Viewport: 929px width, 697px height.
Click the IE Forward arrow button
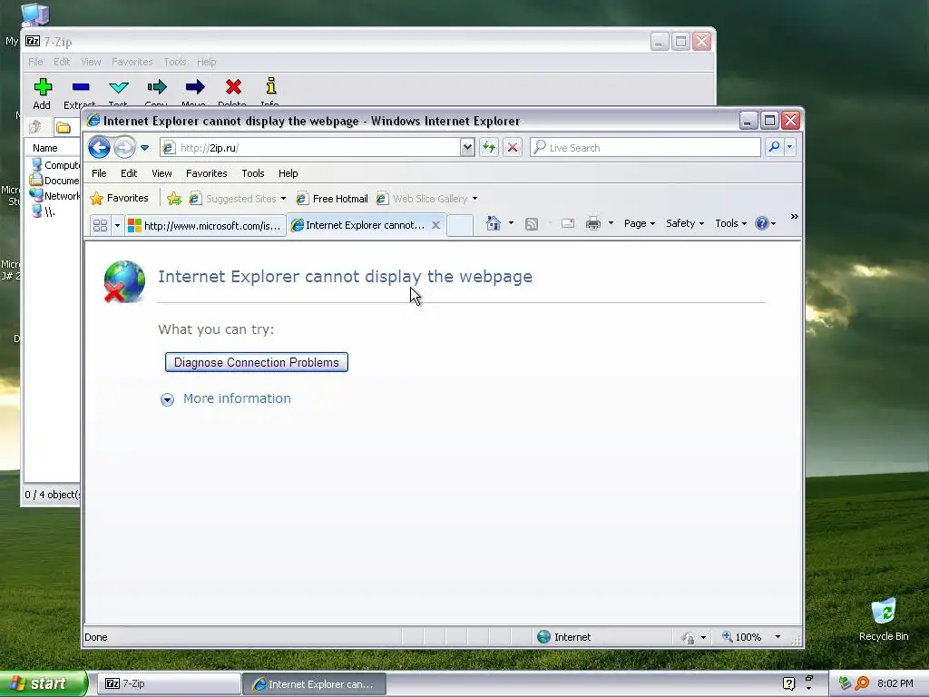(123, 148)
